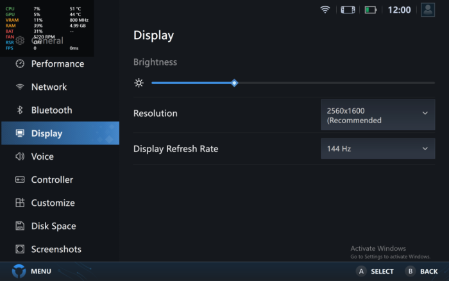Open the Resolution dropdown showing 2560x1600
449x281 pixels.
point(377,115)
